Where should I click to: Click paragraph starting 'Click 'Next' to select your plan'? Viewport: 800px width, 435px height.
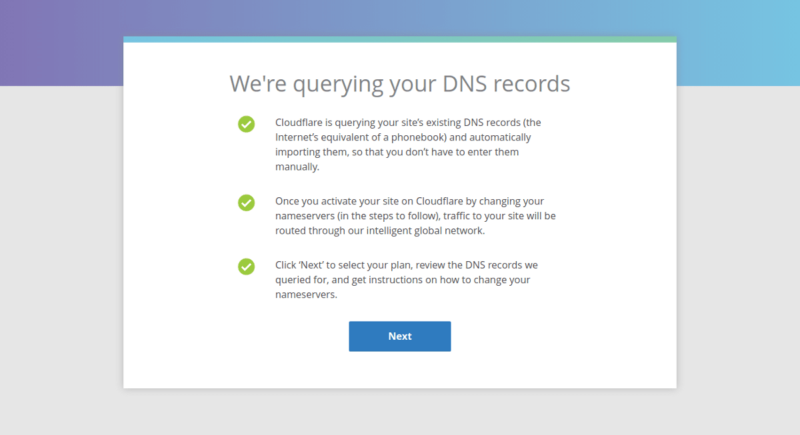coord(407,280)
